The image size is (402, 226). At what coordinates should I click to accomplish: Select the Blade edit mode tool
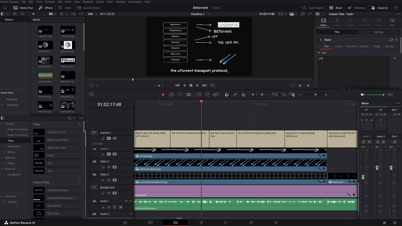188,95
